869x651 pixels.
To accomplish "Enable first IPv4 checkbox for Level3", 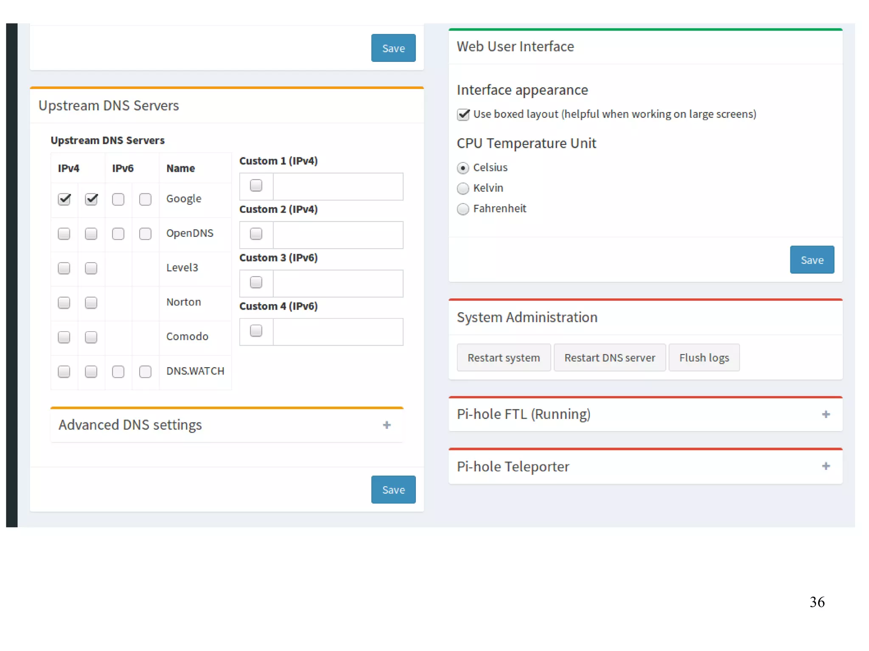I will [x=64, y=268].
